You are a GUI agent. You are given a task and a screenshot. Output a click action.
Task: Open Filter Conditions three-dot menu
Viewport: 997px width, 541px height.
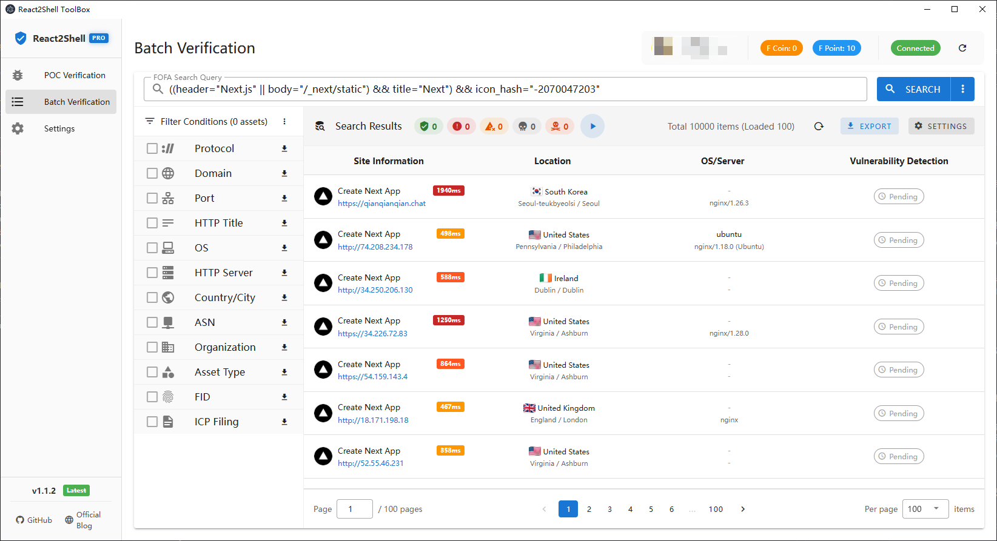point(284,122)
